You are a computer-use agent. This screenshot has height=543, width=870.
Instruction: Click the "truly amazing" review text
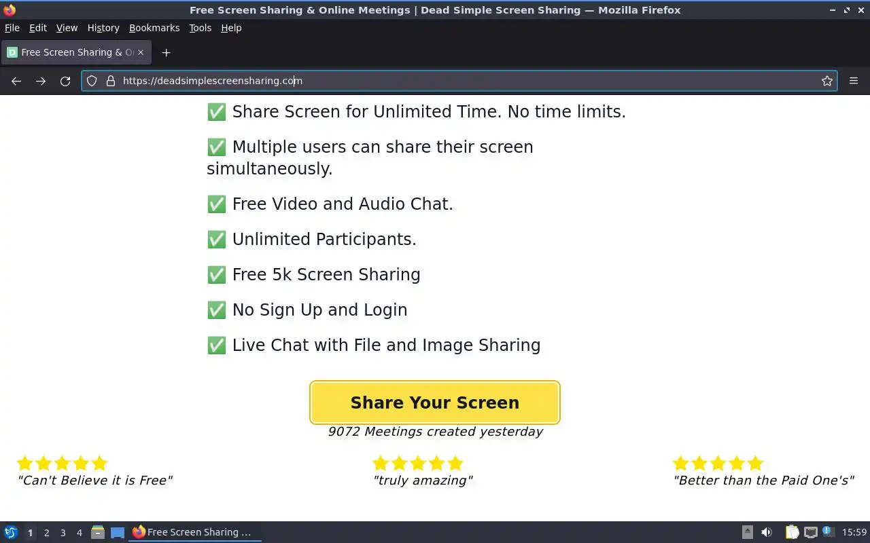[422, 481]
